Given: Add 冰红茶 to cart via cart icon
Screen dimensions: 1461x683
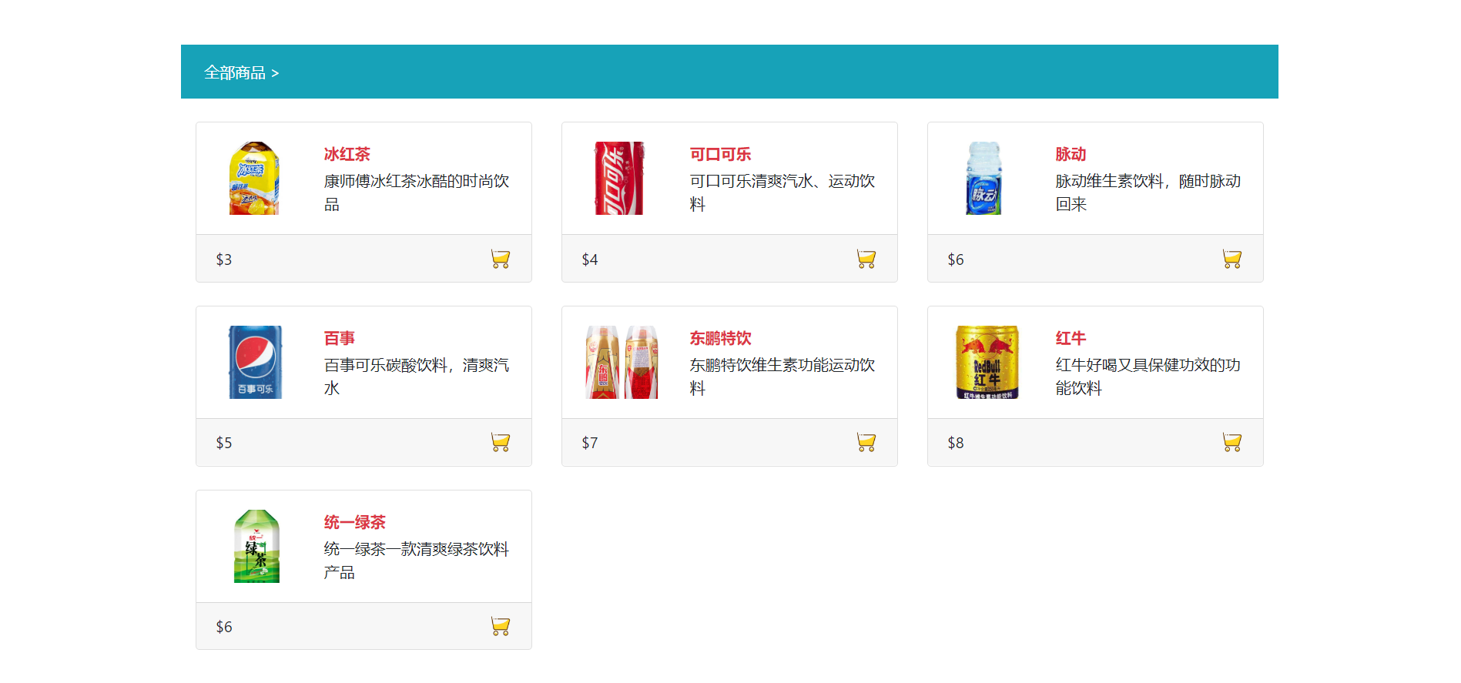Looking at the screenshot, I should (501, 259).
